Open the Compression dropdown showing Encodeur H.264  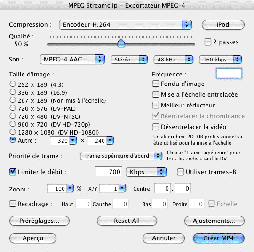[x=126, y=25]
